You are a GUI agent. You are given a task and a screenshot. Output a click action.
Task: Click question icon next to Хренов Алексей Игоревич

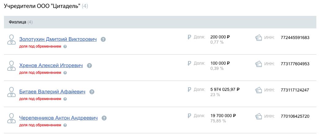pos(89,66)
